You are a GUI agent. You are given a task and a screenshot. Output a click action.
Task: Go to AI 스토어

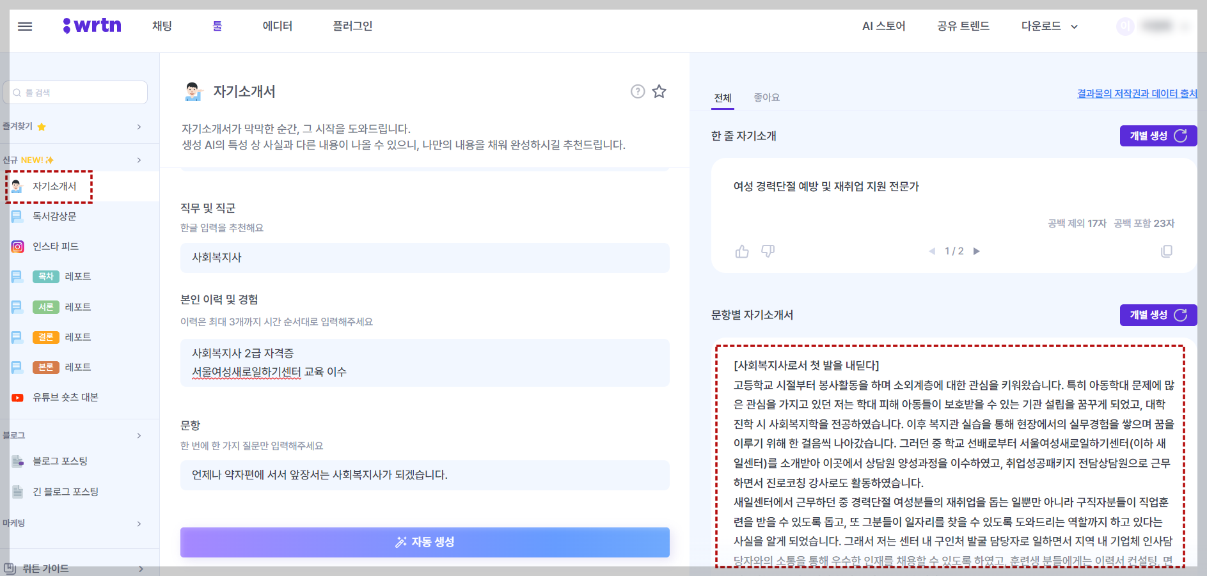pyautogui.click(x=883, y=26)
